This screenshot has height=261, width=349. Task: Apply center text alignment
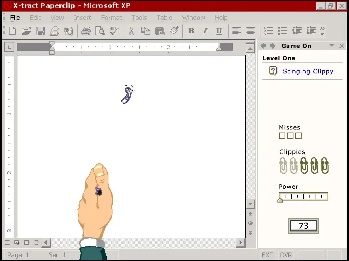251,31
